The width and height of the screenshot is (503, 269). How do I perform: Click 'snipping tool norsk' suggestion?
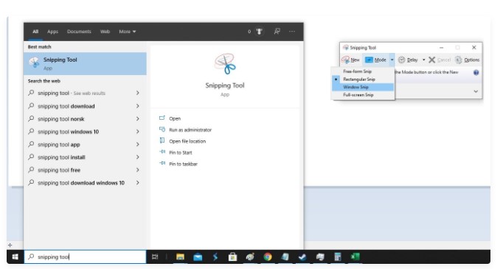85,118
